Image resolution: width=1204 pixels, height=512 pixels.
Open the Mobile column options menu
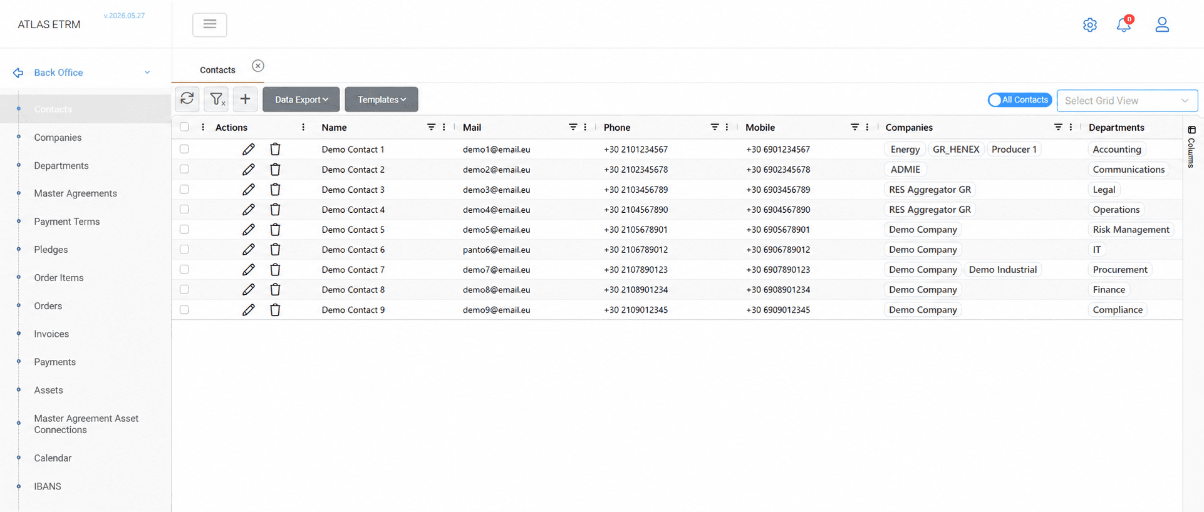[867, 127]
